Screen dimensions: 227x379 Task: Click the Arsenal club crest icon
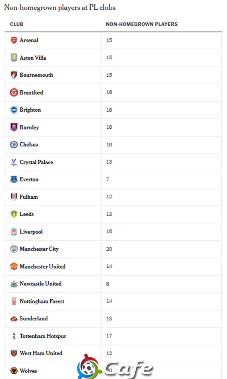tap(14, 40)
